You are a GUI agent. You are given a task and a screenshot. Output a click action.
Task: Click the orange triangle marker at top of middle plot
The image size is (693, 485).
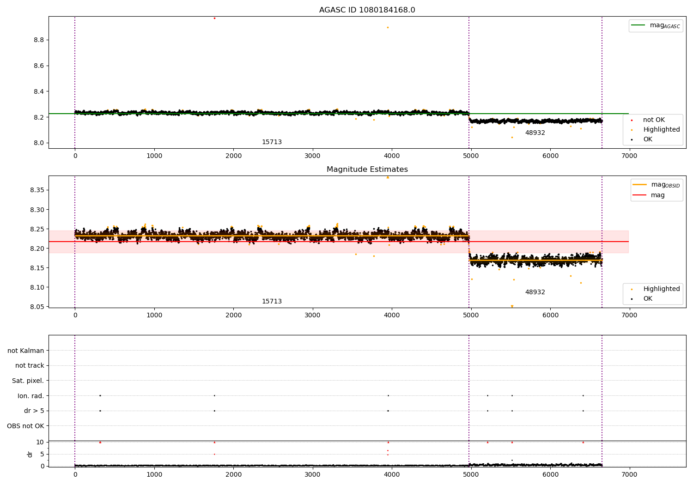[388, 177]
